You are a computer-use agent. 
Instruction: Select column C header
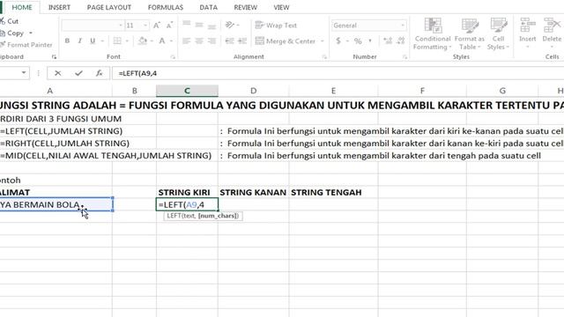[187, 91]
